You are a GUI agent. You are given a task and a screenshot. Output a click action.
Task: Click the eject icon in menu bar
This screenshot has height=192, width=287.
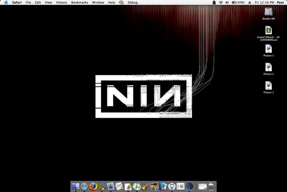tap(250, 3)
